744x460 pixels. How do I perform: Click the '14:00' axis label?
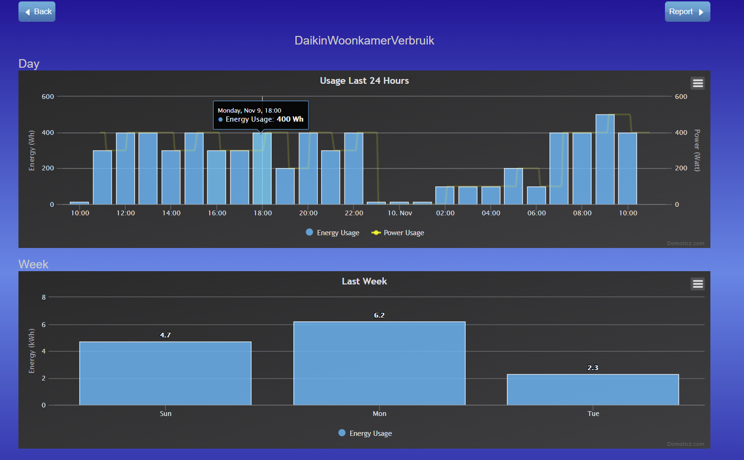click(171, 213)
